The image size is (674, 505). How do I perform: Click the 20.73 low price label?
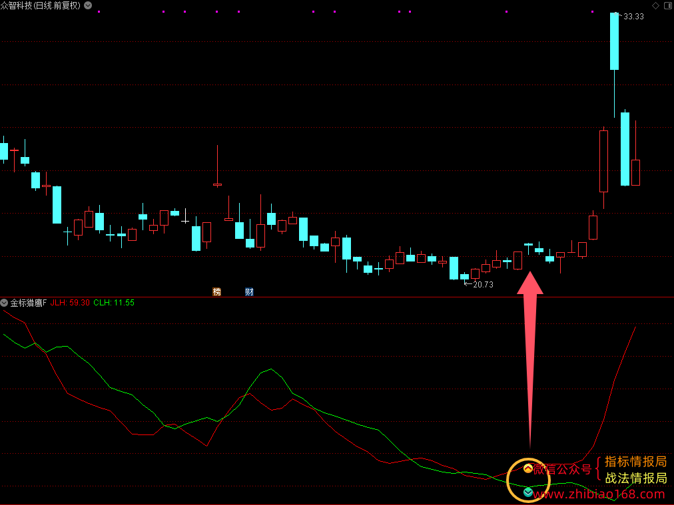483,284
